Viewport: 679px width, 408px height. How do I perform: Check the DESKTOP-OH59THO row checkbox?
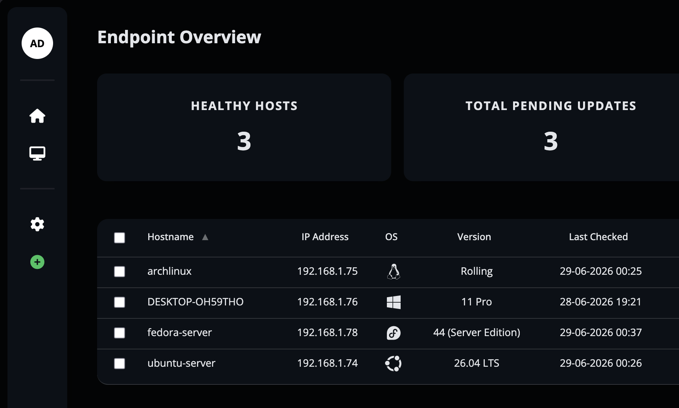pyautogui.click(x=120, y=302)
